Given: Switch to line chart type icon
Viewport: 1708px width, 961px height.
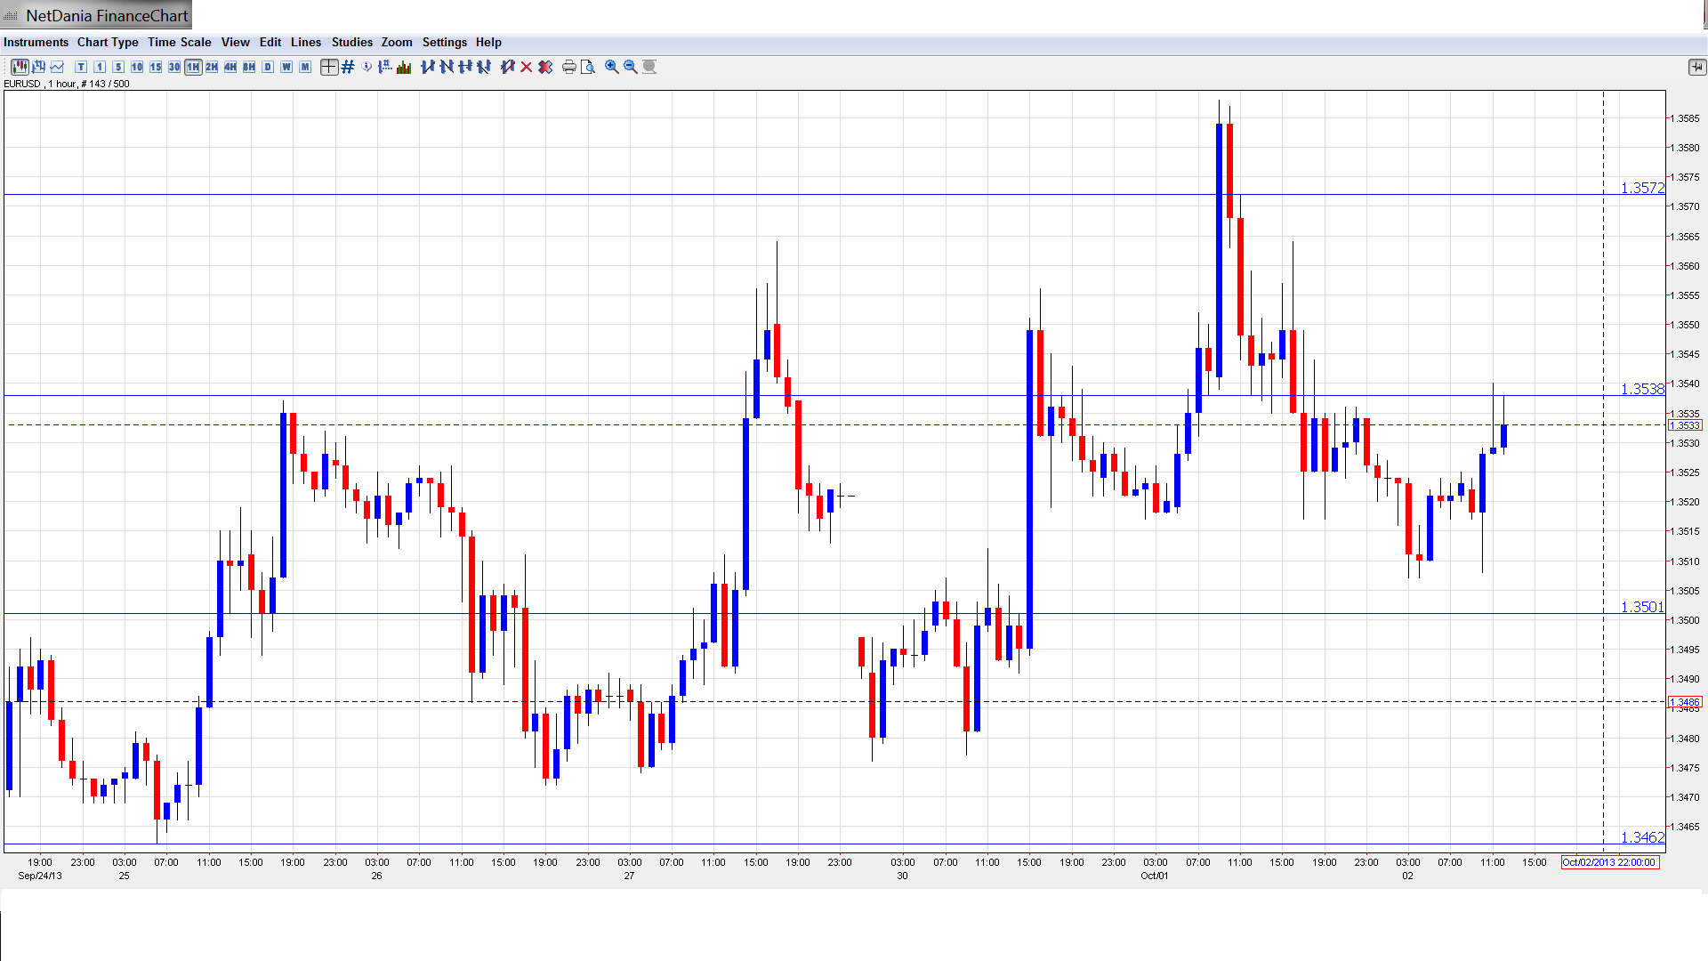Looking at the screenshot, I should coord(58,67).
